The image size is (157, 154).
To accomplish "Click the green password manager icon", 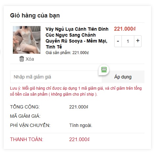I will (104, 70).
